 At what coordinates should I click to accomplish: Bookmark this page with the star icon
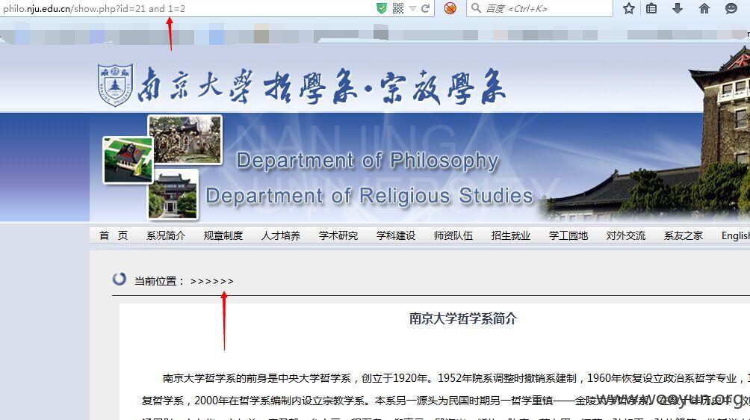tap(629, 8)
